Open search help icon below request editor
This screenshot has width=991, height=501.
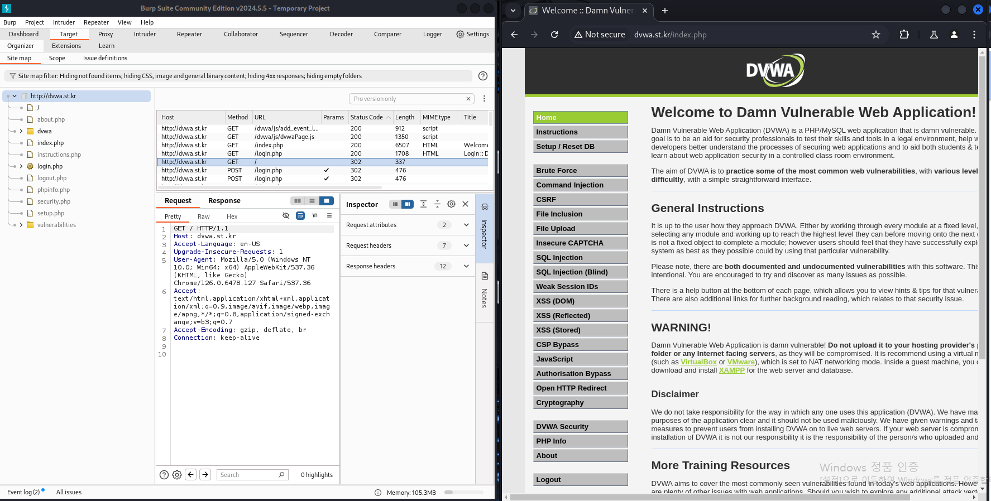point(164,475)
